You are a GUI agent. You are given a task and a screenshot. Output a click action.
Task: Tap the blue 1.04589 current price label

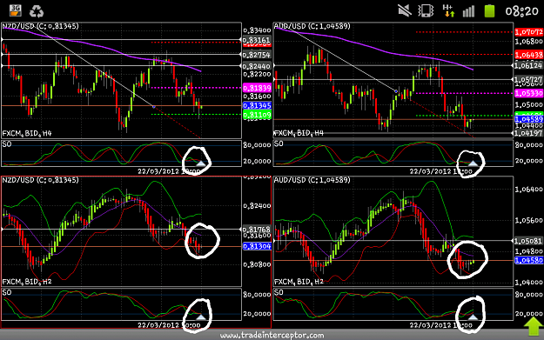point(528,119)
